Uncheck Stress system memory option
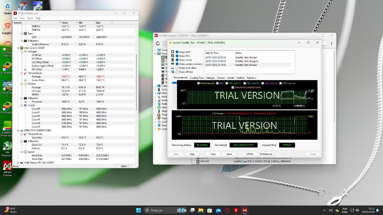This screenshot has height=215, width=383. (x=177, y=64)
